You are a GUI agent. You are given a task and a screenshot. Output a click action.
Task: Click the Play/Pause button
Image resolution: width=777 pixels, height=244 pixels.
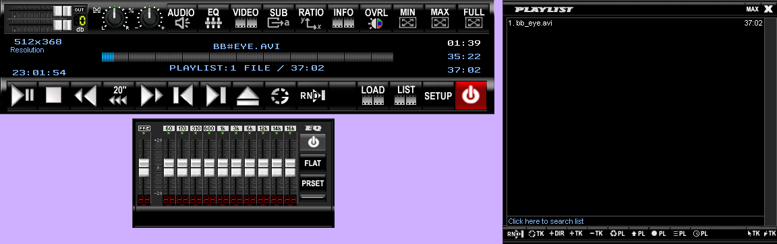click(23, 95)
